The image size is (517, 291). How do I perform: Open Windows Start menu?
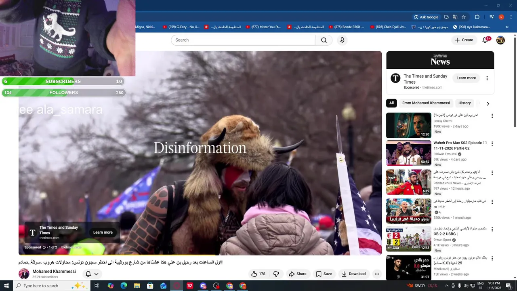click(6, 286)
